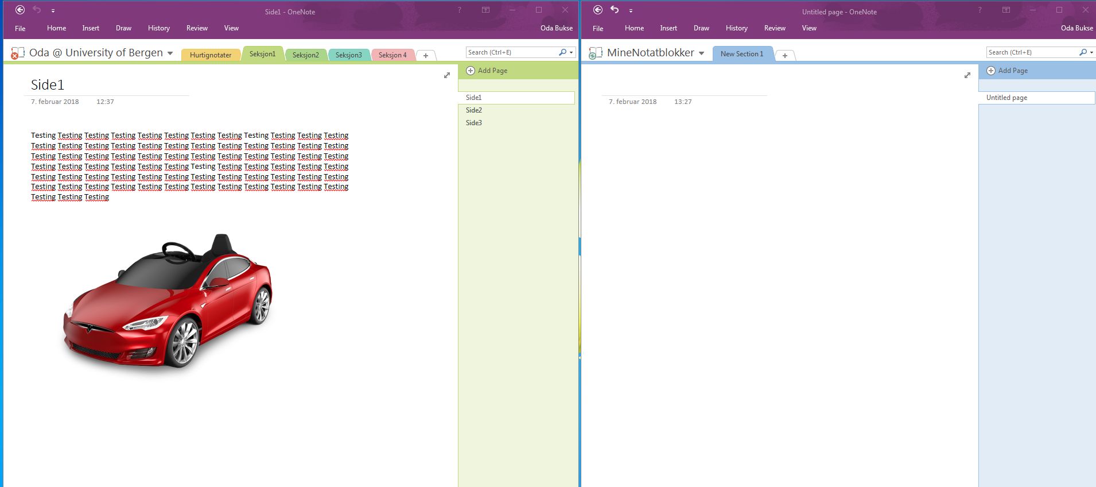Screen dimensions: 1096x487
Task: Open Quick Access Toolbar customize arrow in left window
Action: pyautogui.click(x=53, y=10)
